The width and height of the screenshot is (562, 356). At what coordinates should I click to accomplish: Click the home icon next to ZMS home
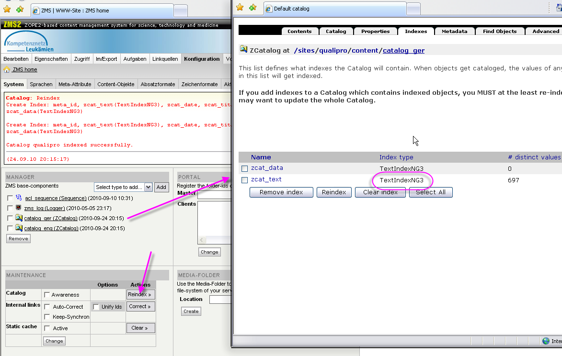7,69
